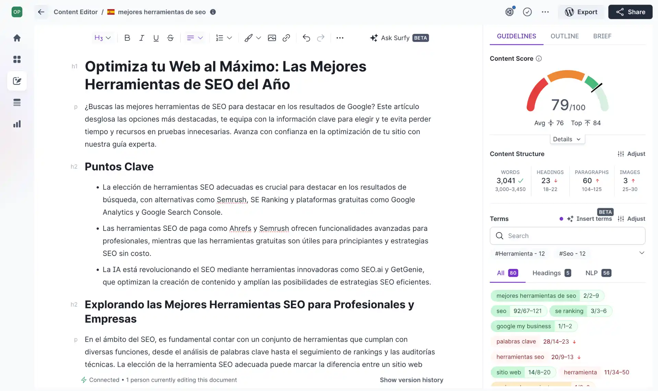Expand the Details dropdown under score
The height and width of the screenshot is (391, 658).
click(x=567, y=139)
